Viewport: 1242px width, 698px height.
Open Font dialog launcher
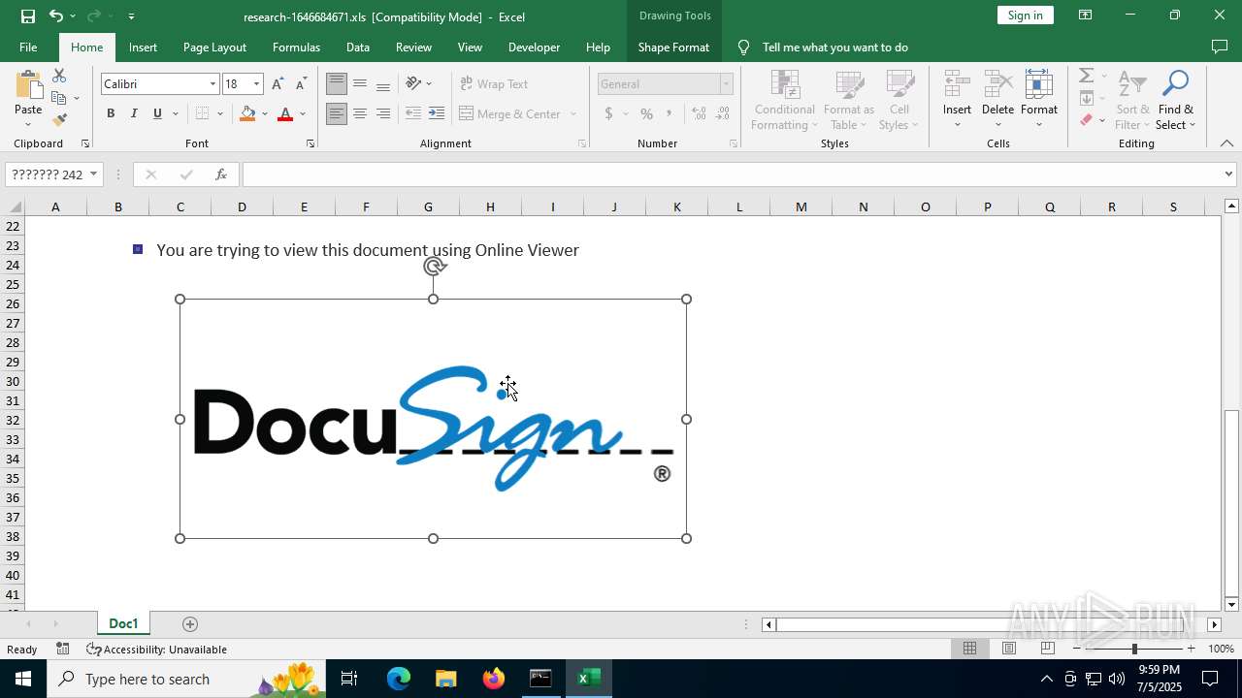(310, 143)
